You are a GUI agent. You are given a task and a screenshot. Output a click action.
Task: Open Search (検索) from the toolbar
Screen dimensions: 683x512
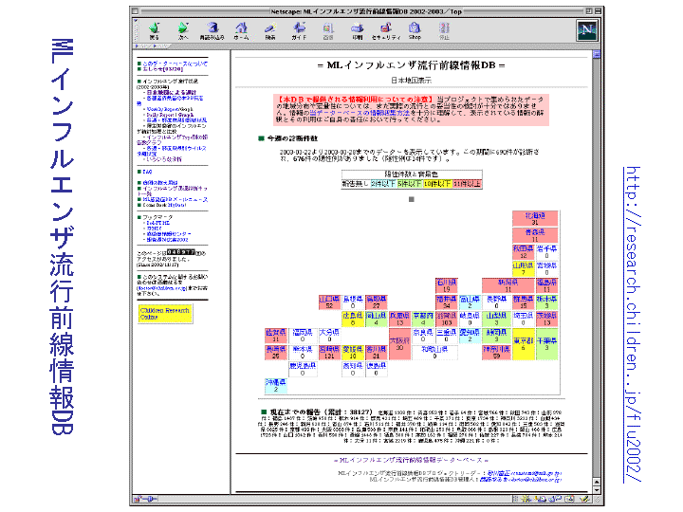(270, 30)
